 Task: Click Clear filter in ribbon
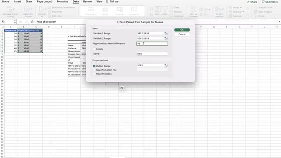point(174,7)
